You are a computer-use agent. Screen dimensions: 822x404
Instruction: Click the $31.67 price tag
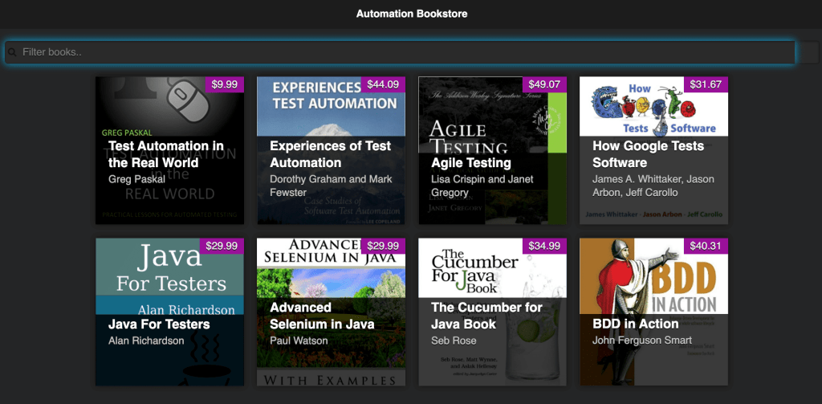coord(706,84)
